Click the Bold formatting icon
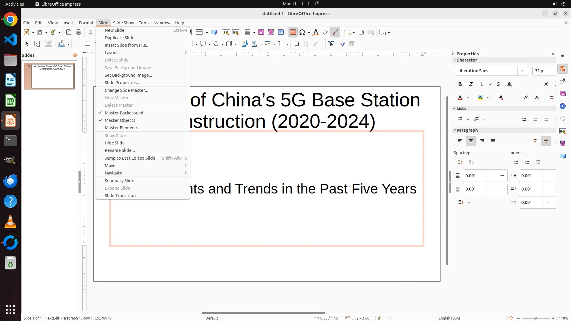Image resolution: width=571 pixels, height=321 pixels. [x=460, y=84]
